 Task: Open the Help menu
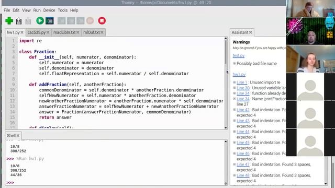click(74, 10)
